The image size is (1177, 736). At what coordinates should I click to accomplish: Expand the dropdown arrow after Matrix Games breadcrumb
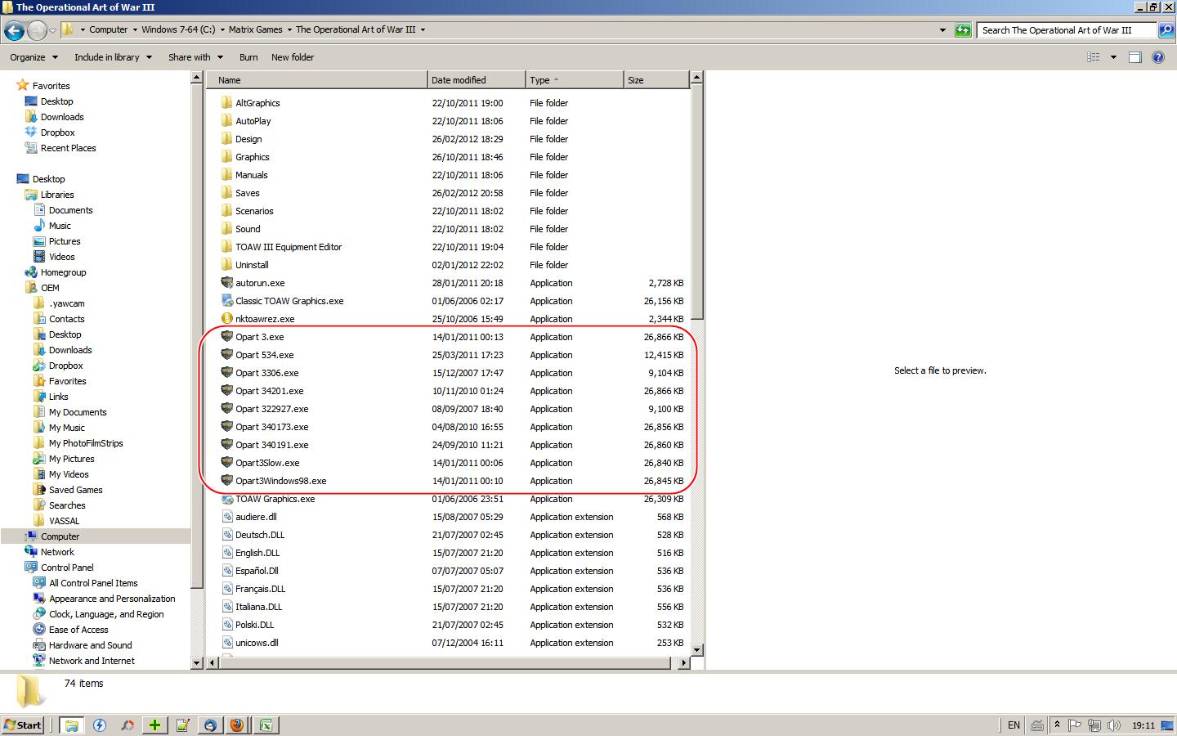[x=289, y=30]
